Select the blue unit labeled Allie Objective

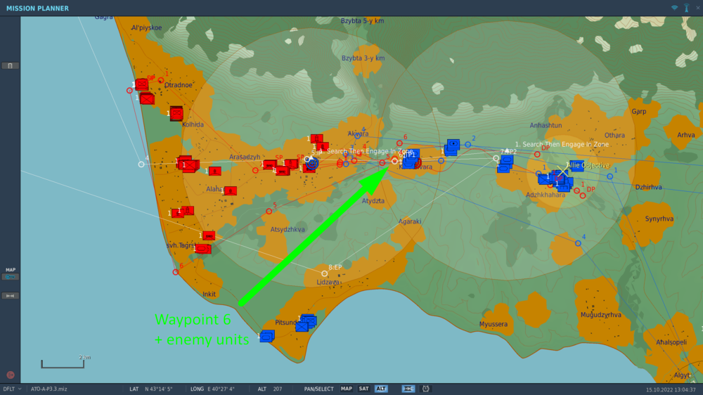576,166
